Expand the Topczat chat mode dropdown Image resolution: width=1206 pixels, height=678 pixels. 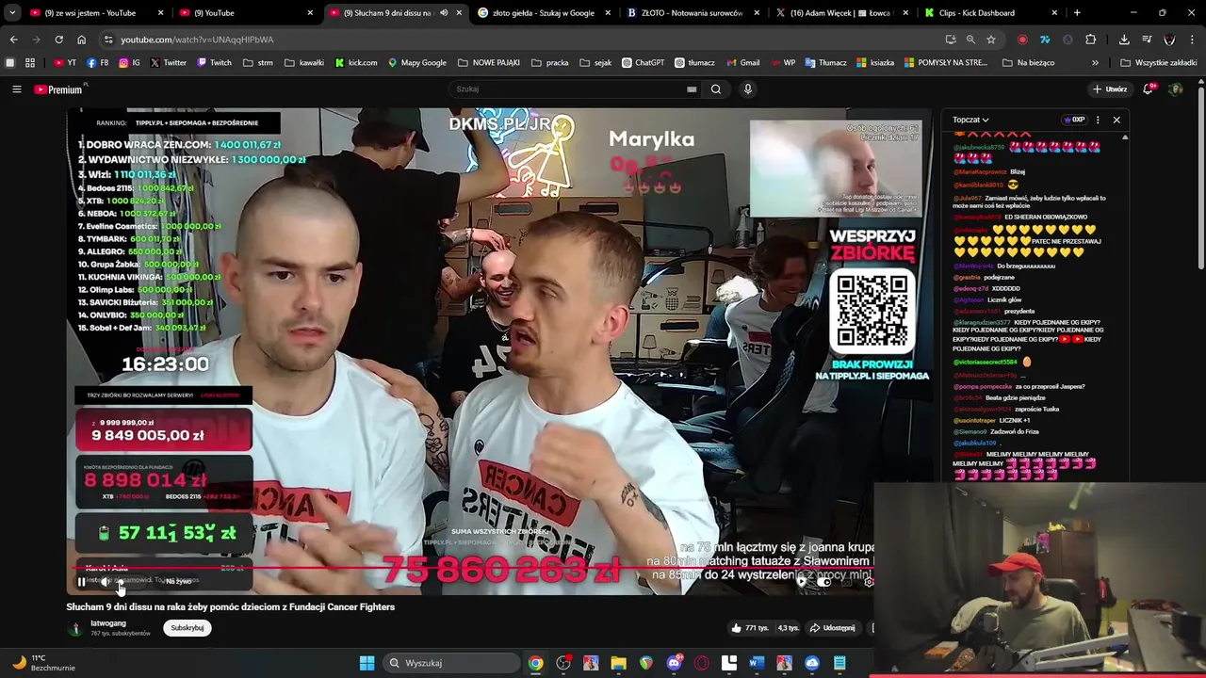click(970, 120)
